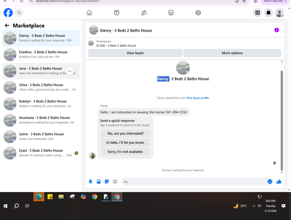Click the attach photo icon
Screen dimensions: 291x220
[x=98, y=181]
